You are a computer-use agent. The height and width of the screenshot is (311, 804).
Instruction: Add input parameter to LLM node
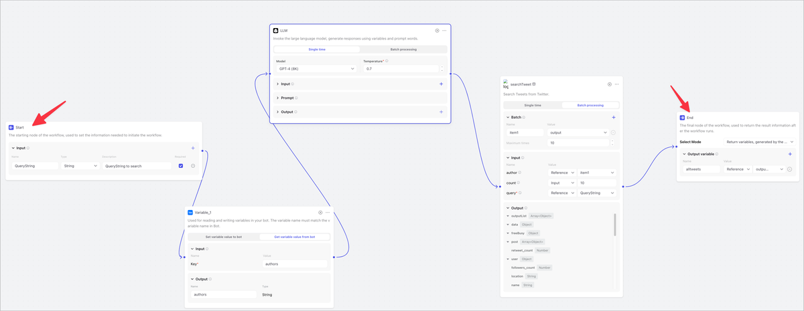(441, 84)
